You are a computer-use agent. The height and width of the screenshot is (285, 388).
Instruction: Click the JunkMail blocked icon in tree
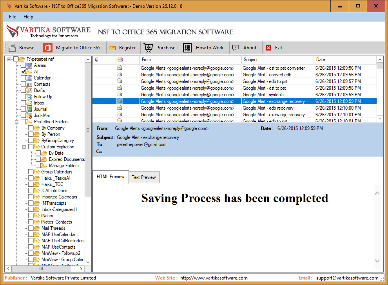[x=29, y=115]
